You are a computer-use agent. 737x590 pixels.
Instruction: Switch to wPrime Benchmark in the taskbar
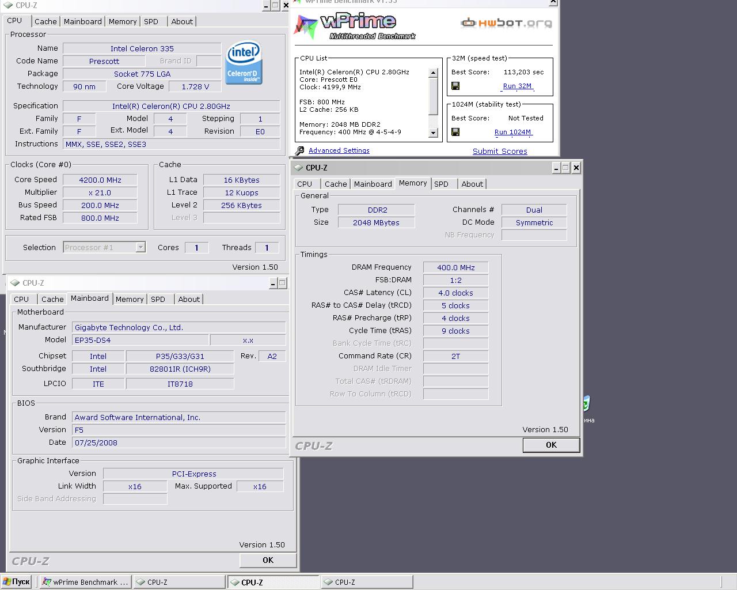85,582
